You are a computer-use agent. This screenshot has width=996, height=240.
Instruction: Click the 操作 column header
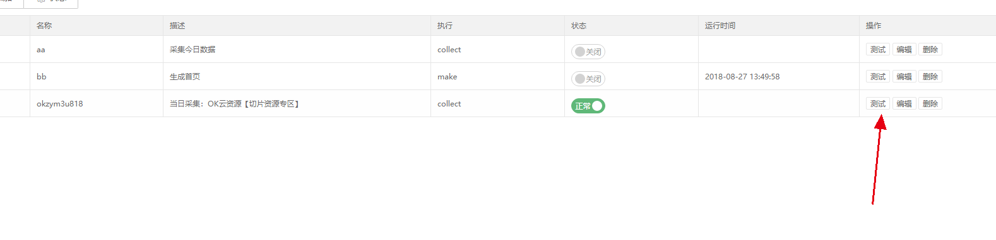tap(874, 26)
